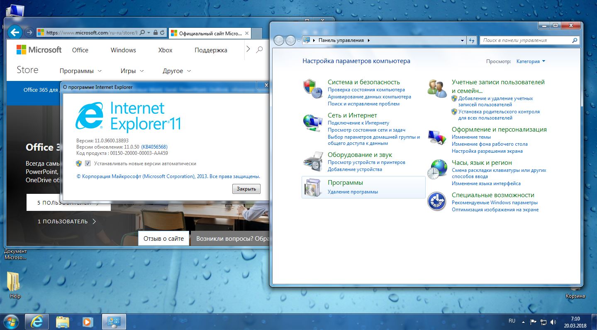Refresh the microsoft.com page in Internet Explorer
The width and height of the screenshot is (597, 330).
[x=163, y=32]
